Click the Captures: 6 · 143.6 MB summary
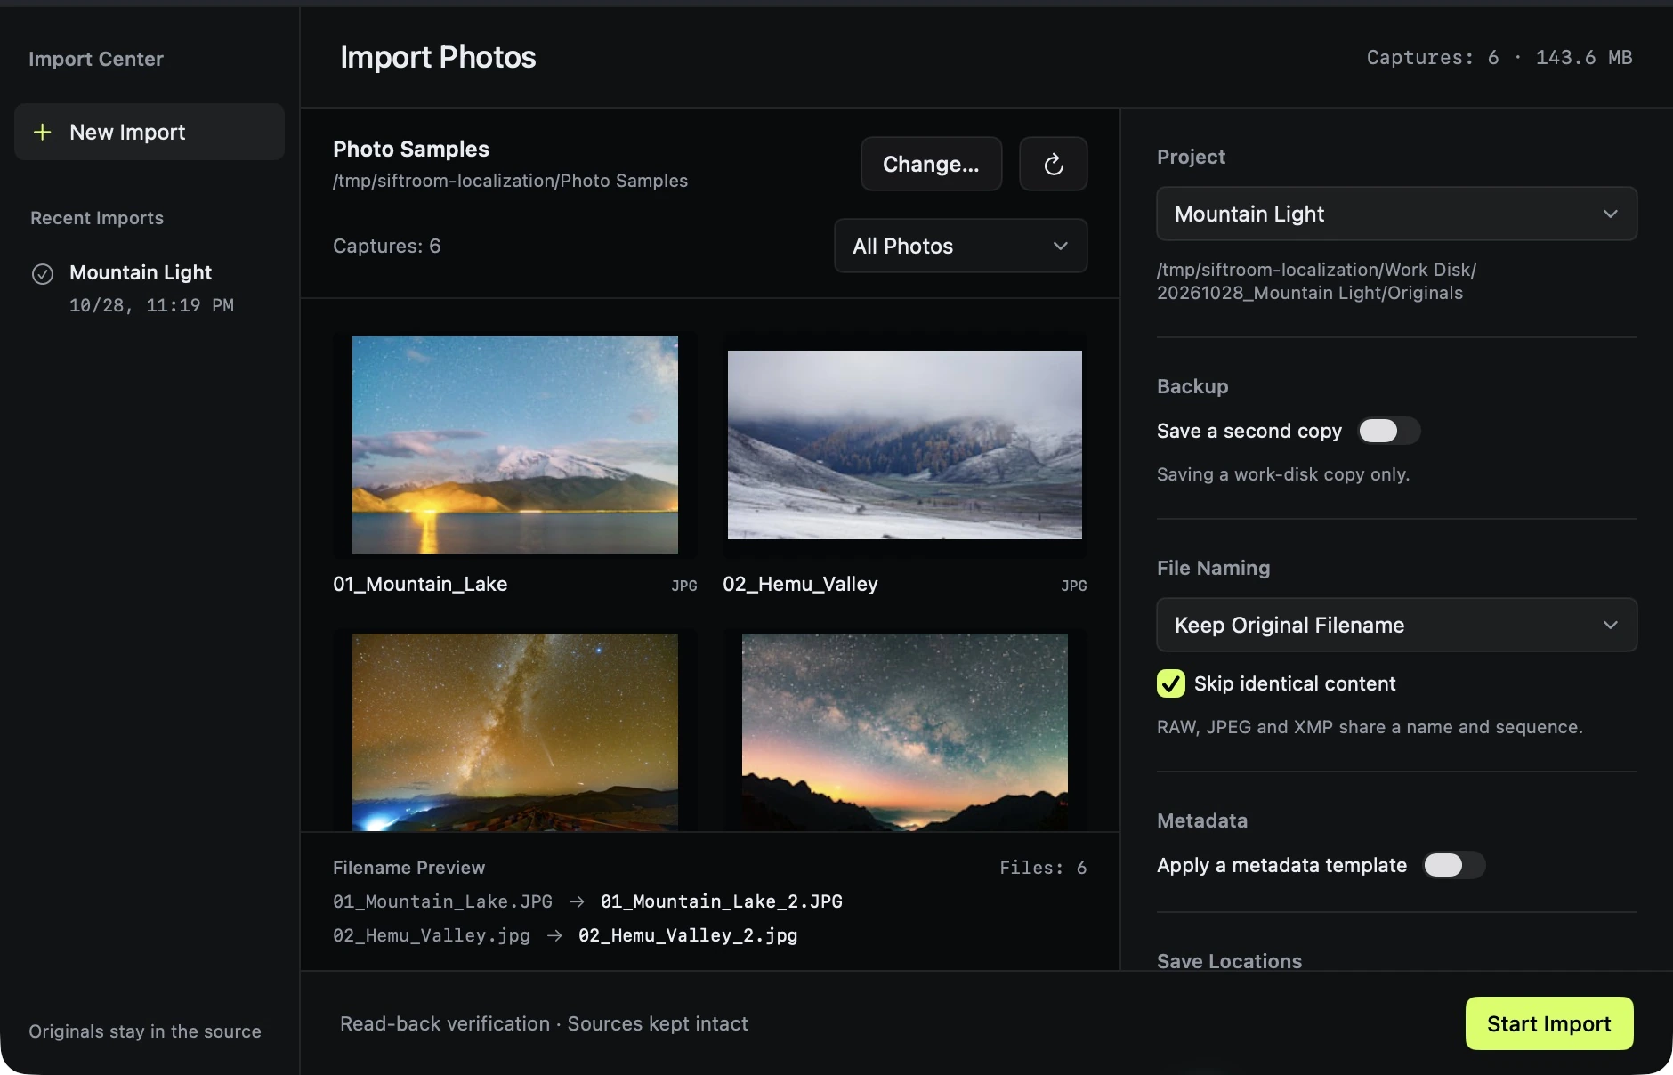The image size is (1673, 1075). [1499, 57]
